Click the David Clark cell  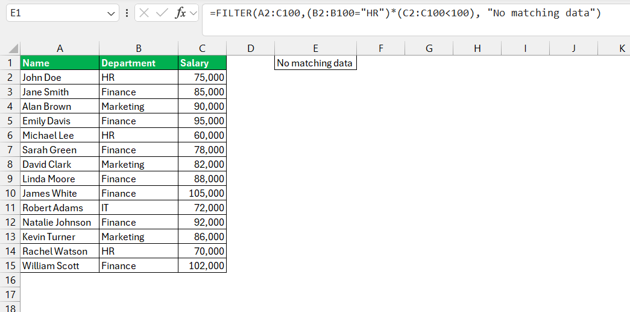pos(60,164)
